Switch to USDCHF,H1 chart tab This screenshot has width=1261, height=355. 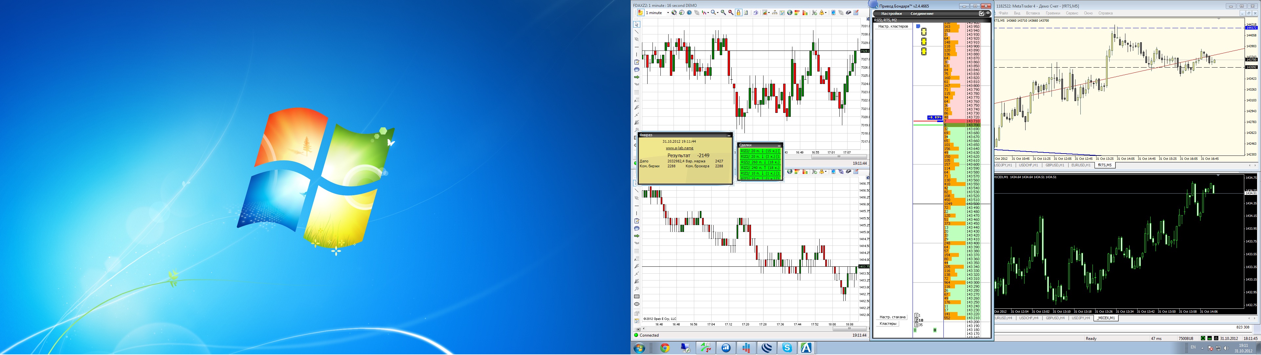(x=1029, y=165)
